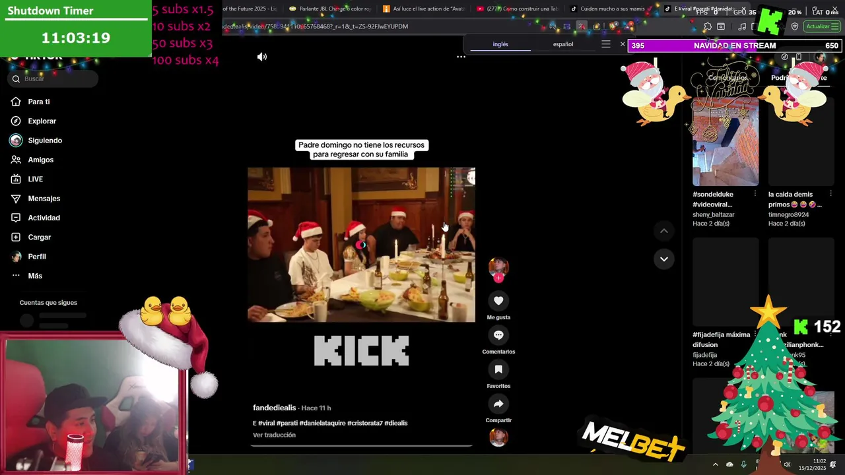Click the #diealis hashtag

click(x=396, y=423)
